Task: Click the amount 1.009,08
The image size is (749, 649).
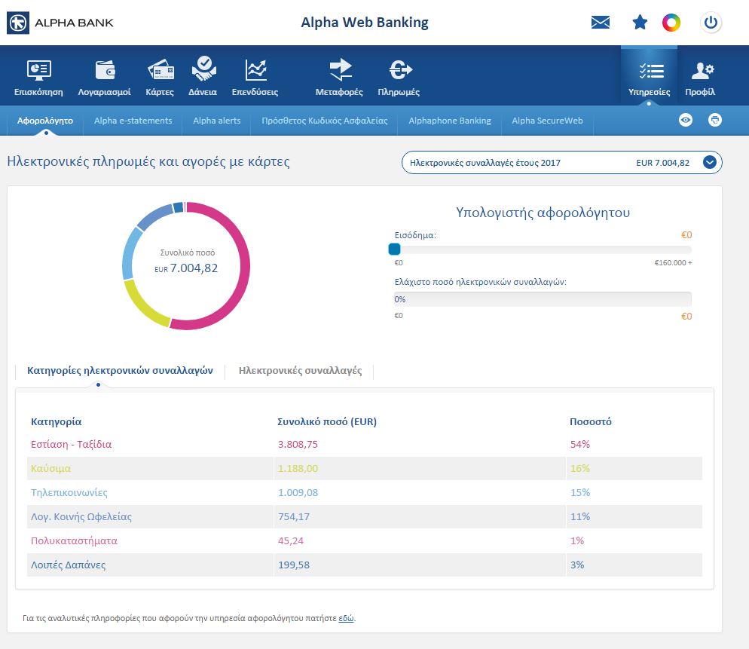Action: (298, 492)
